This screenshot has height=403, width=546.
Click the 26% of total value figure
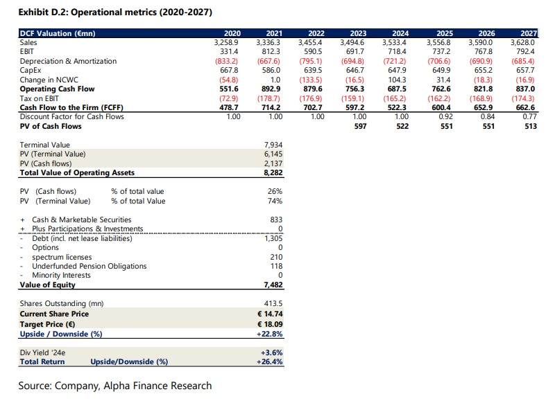[x=275, y=191]
